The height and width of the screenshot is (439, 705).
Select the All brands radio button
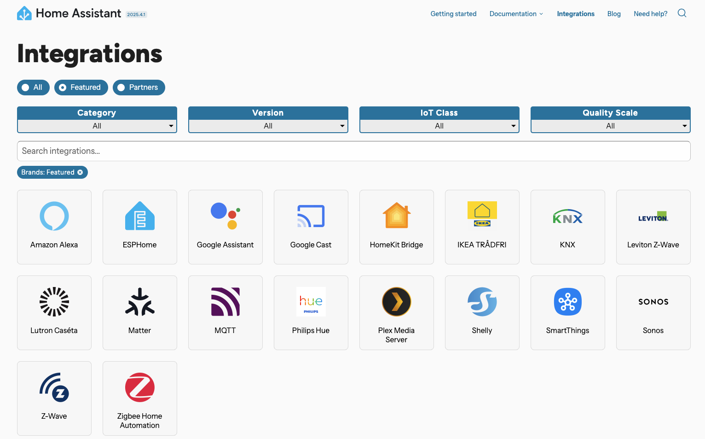pyautogui.click(x=26, y=88)
